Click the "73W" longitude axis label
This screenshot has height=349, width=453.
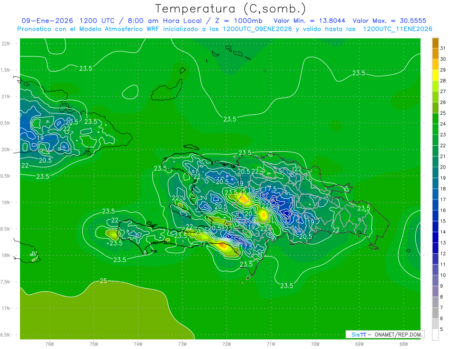tap(182, 344)
